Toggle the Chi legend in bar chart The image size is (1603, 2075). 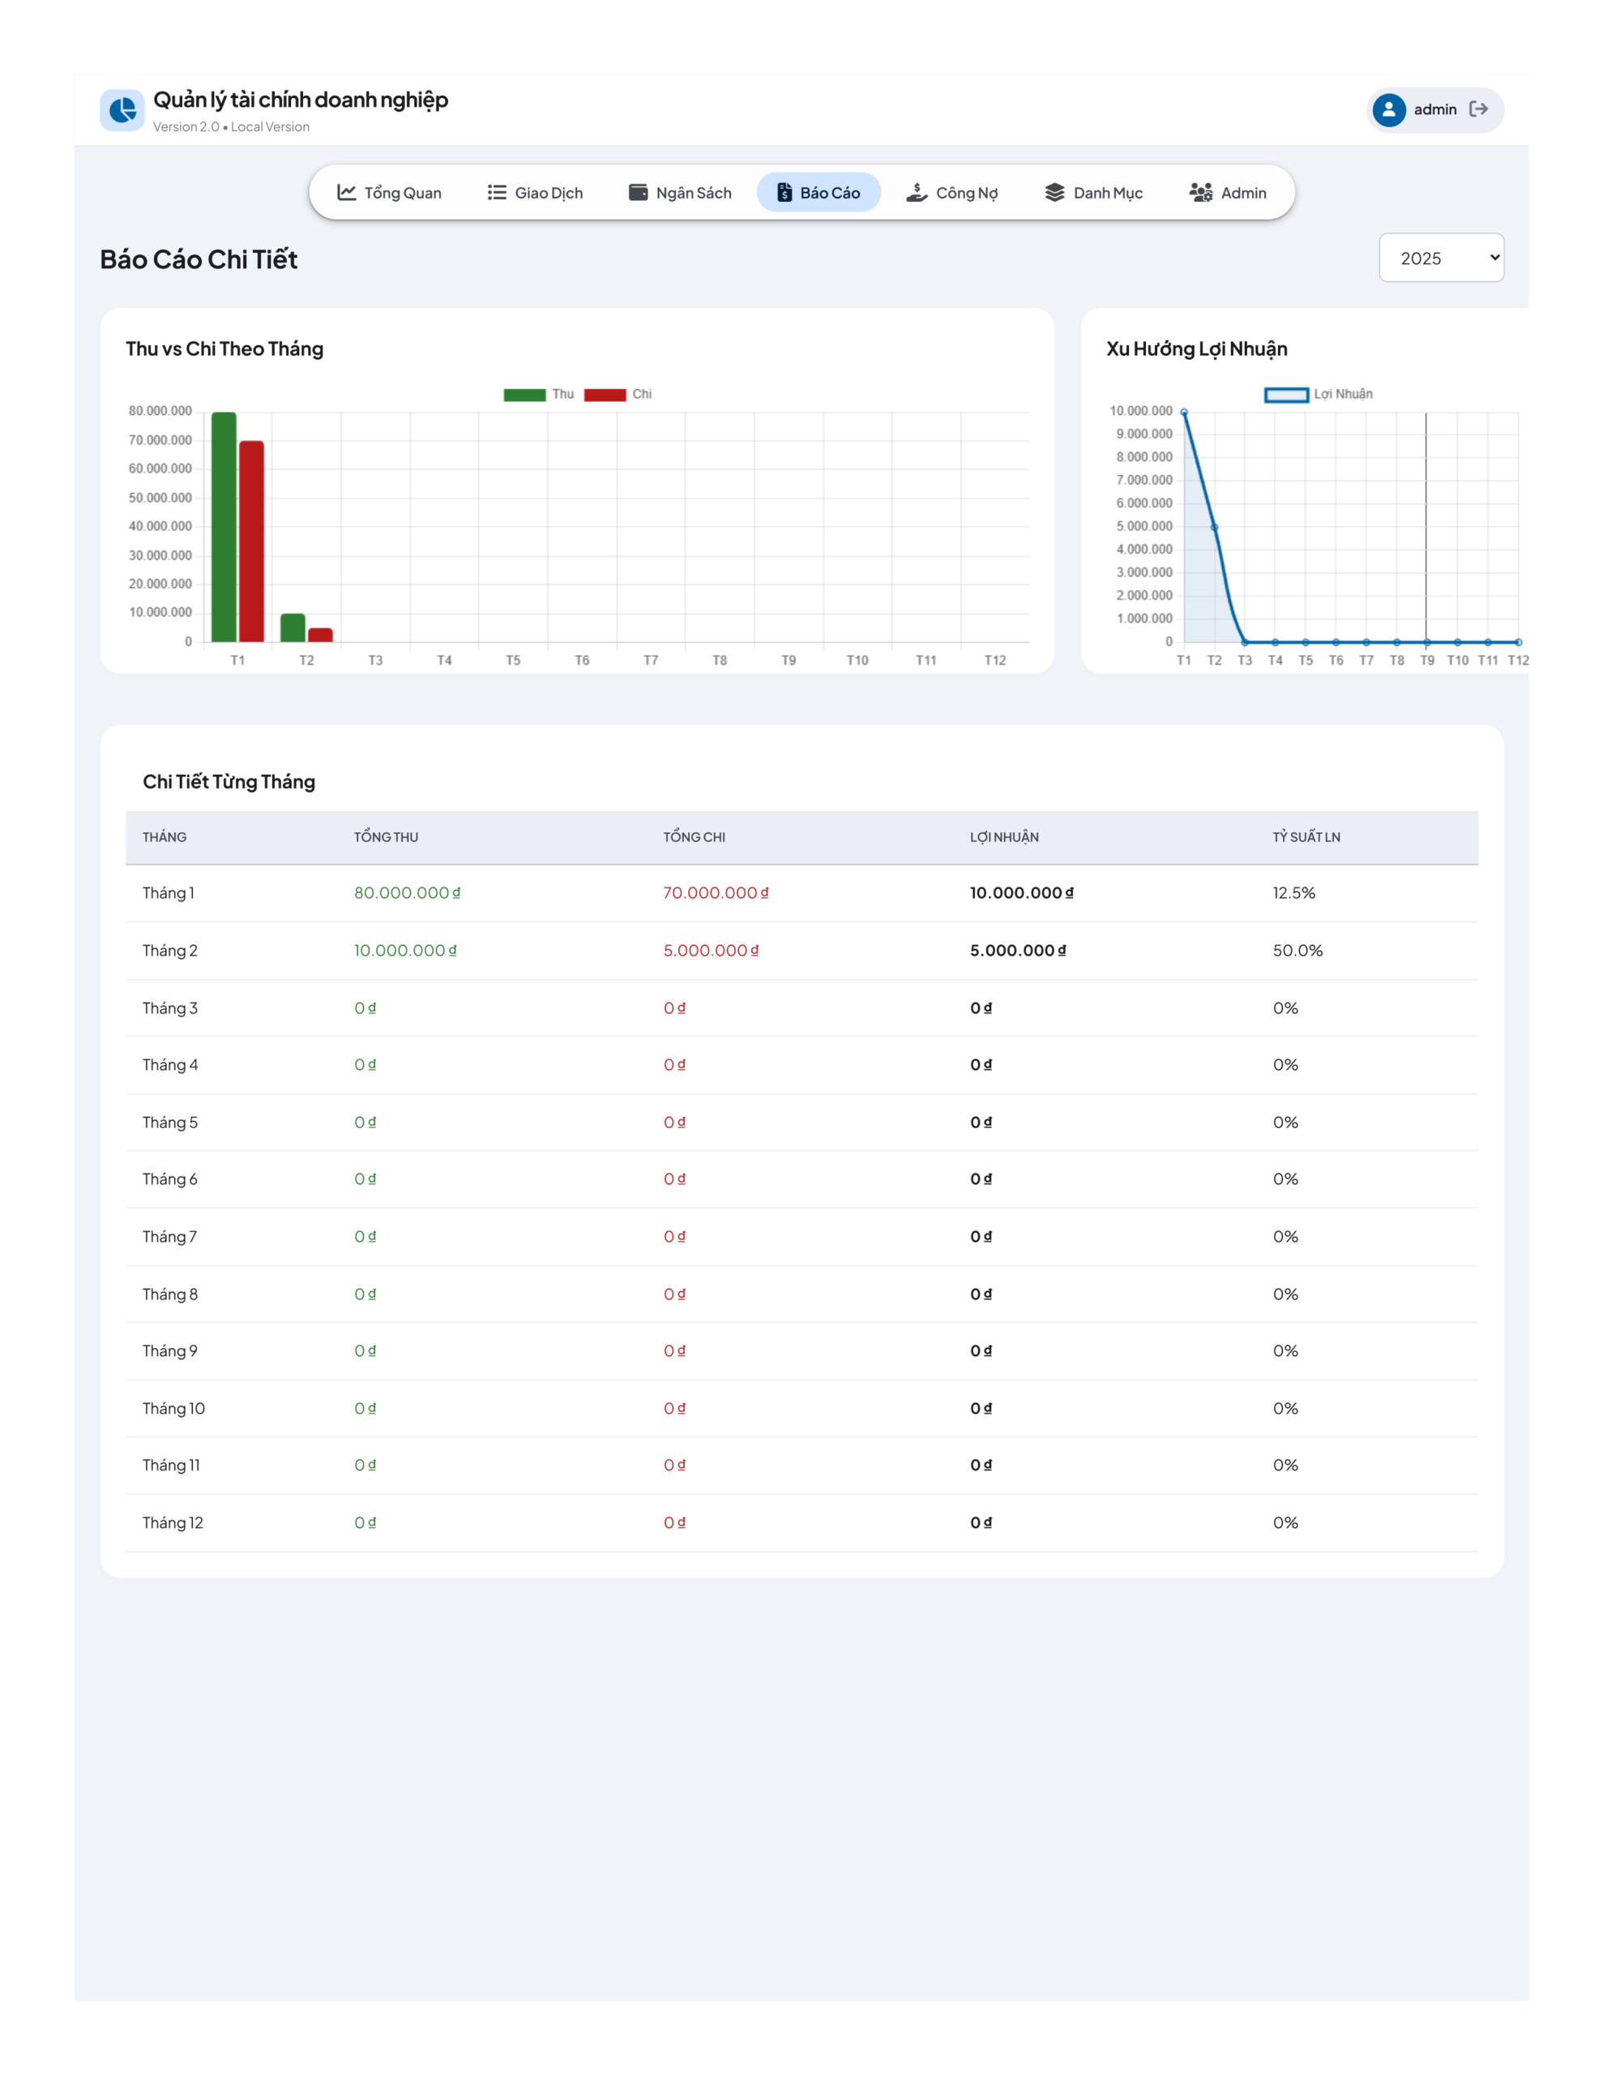618,394
